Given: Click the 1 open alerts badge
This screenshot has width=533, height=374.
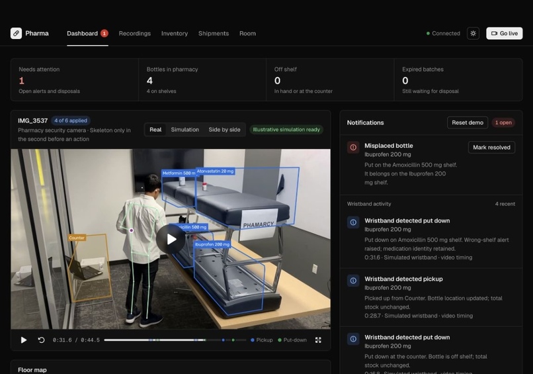Looking at the screenshot, I should 503,122.
